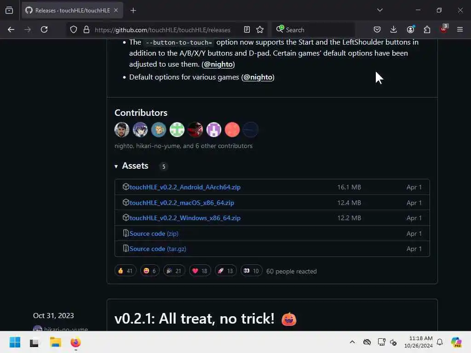471x353 pixels.
Task: Open uBlock Origin extension icon
Action: 444,29
